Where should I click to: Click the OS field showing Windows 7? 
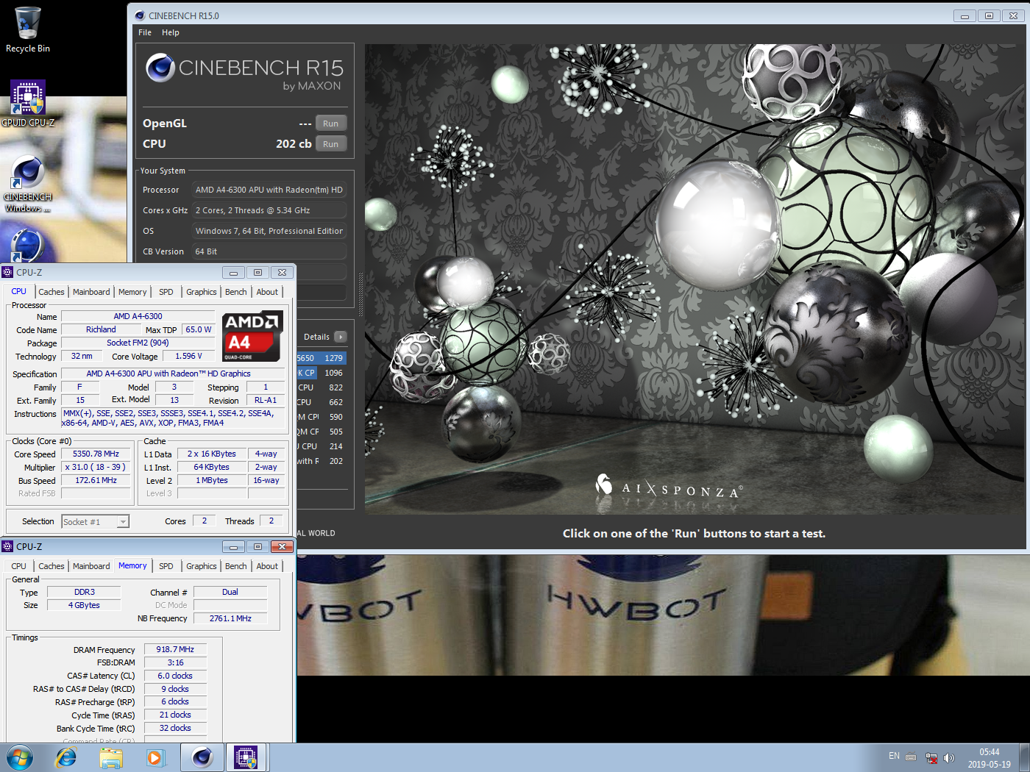pos(269,231)
